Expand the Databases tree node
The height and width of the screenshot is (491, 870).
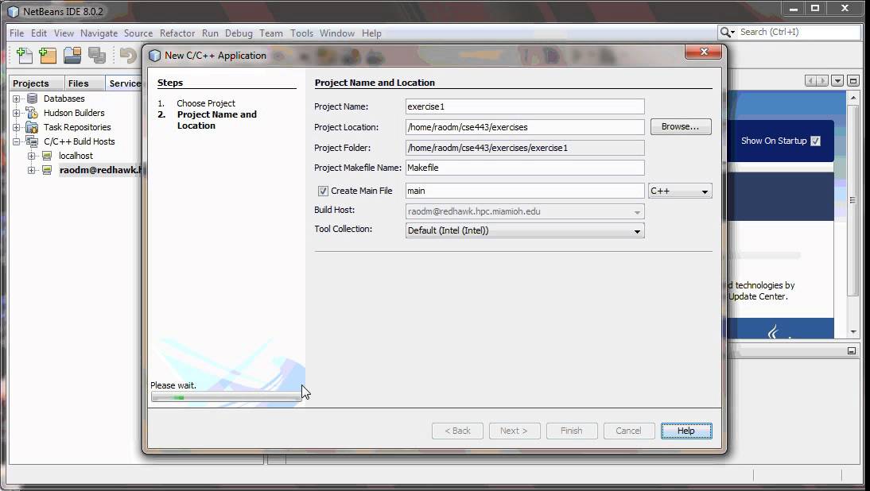[x=16, y=99]
